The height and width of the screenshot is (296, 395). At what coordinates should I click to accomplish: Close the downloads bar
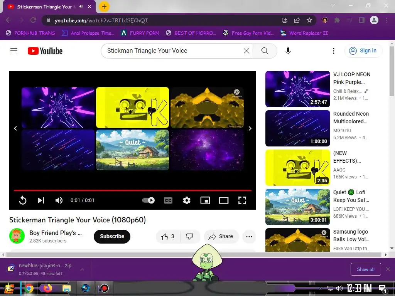[388, 269]
